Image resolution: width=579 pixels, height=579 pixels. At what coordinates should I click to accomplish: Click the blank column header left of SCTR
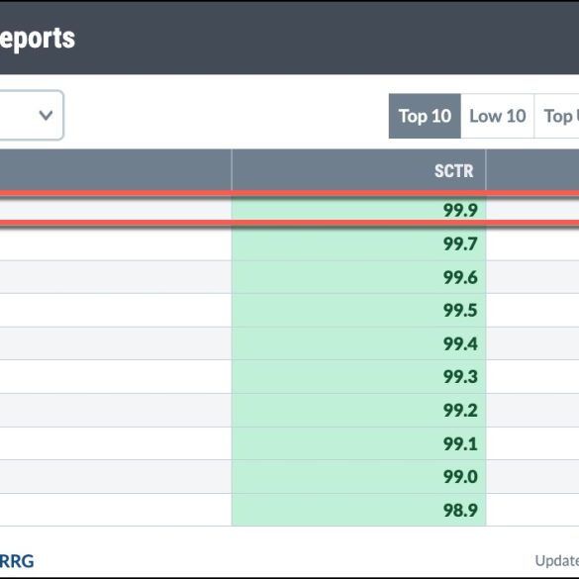coord(116,170)
